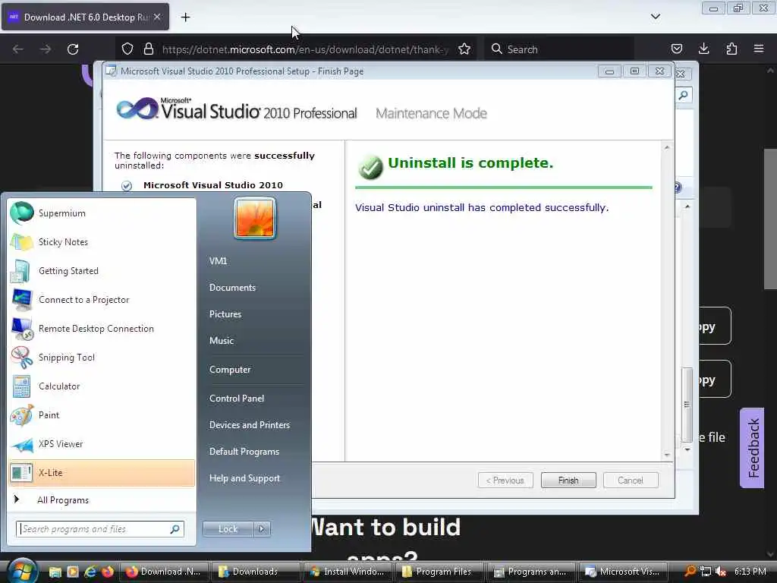Go forward in Firefox
Viewport: 777px width, 583px height.
coord(45,49)
